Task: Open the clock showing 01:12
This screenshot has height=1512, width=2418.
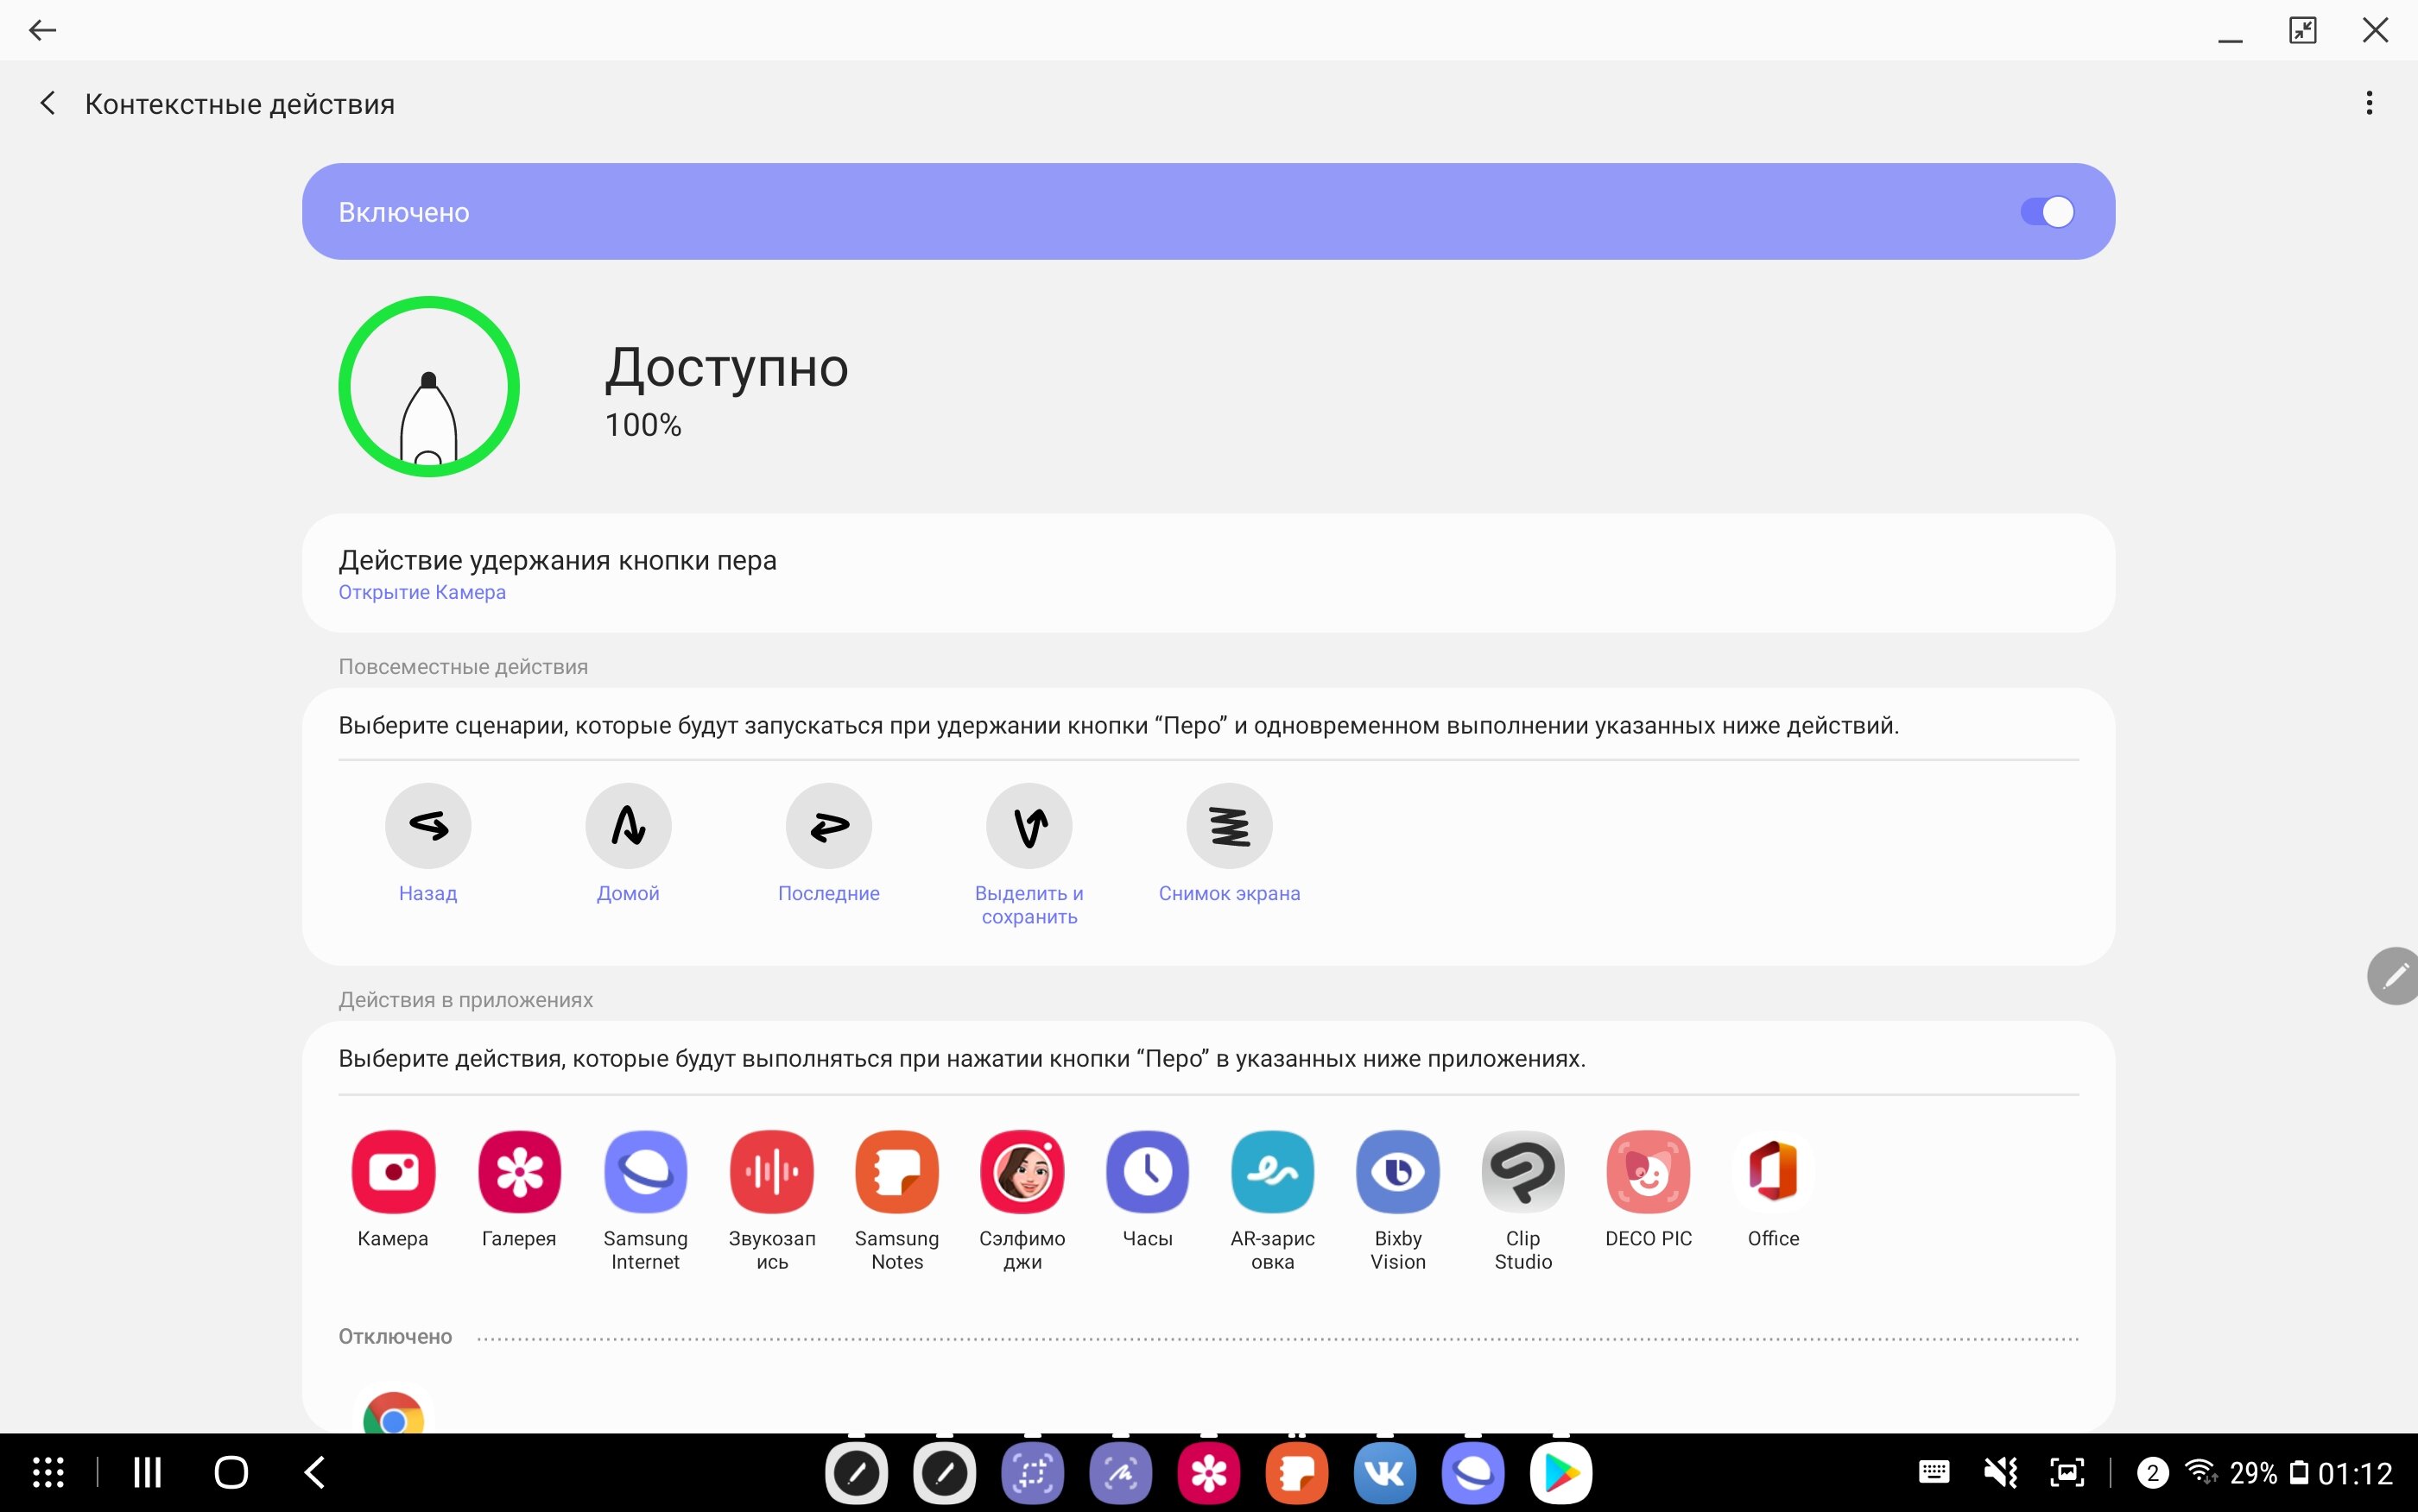Action: (x=2355, y=1473)
